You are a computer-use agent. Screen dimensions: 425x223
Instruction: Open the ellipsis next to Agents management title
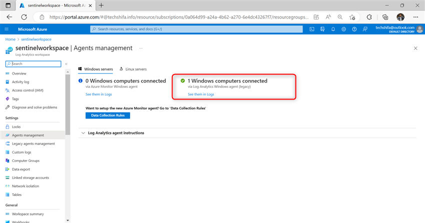141,48
